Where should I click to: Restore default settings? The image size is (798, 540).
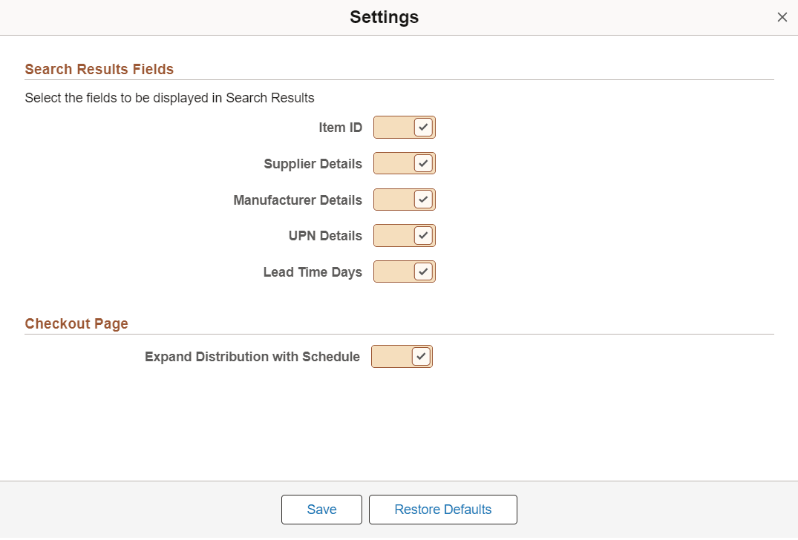(x=442, y=510)
